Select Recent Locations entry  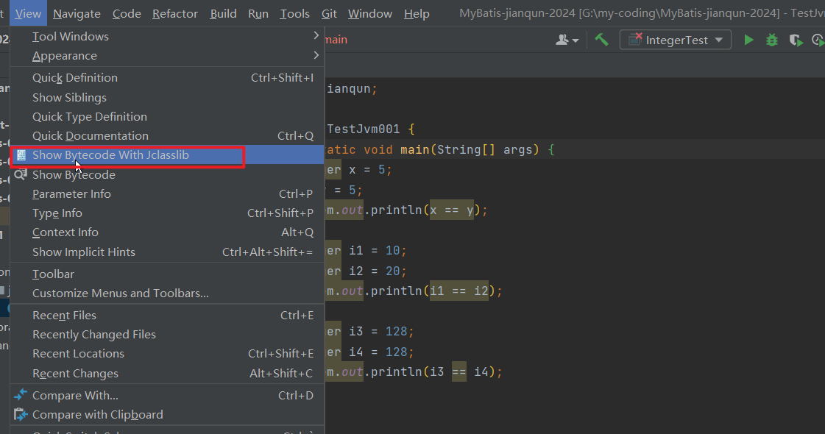167,354
